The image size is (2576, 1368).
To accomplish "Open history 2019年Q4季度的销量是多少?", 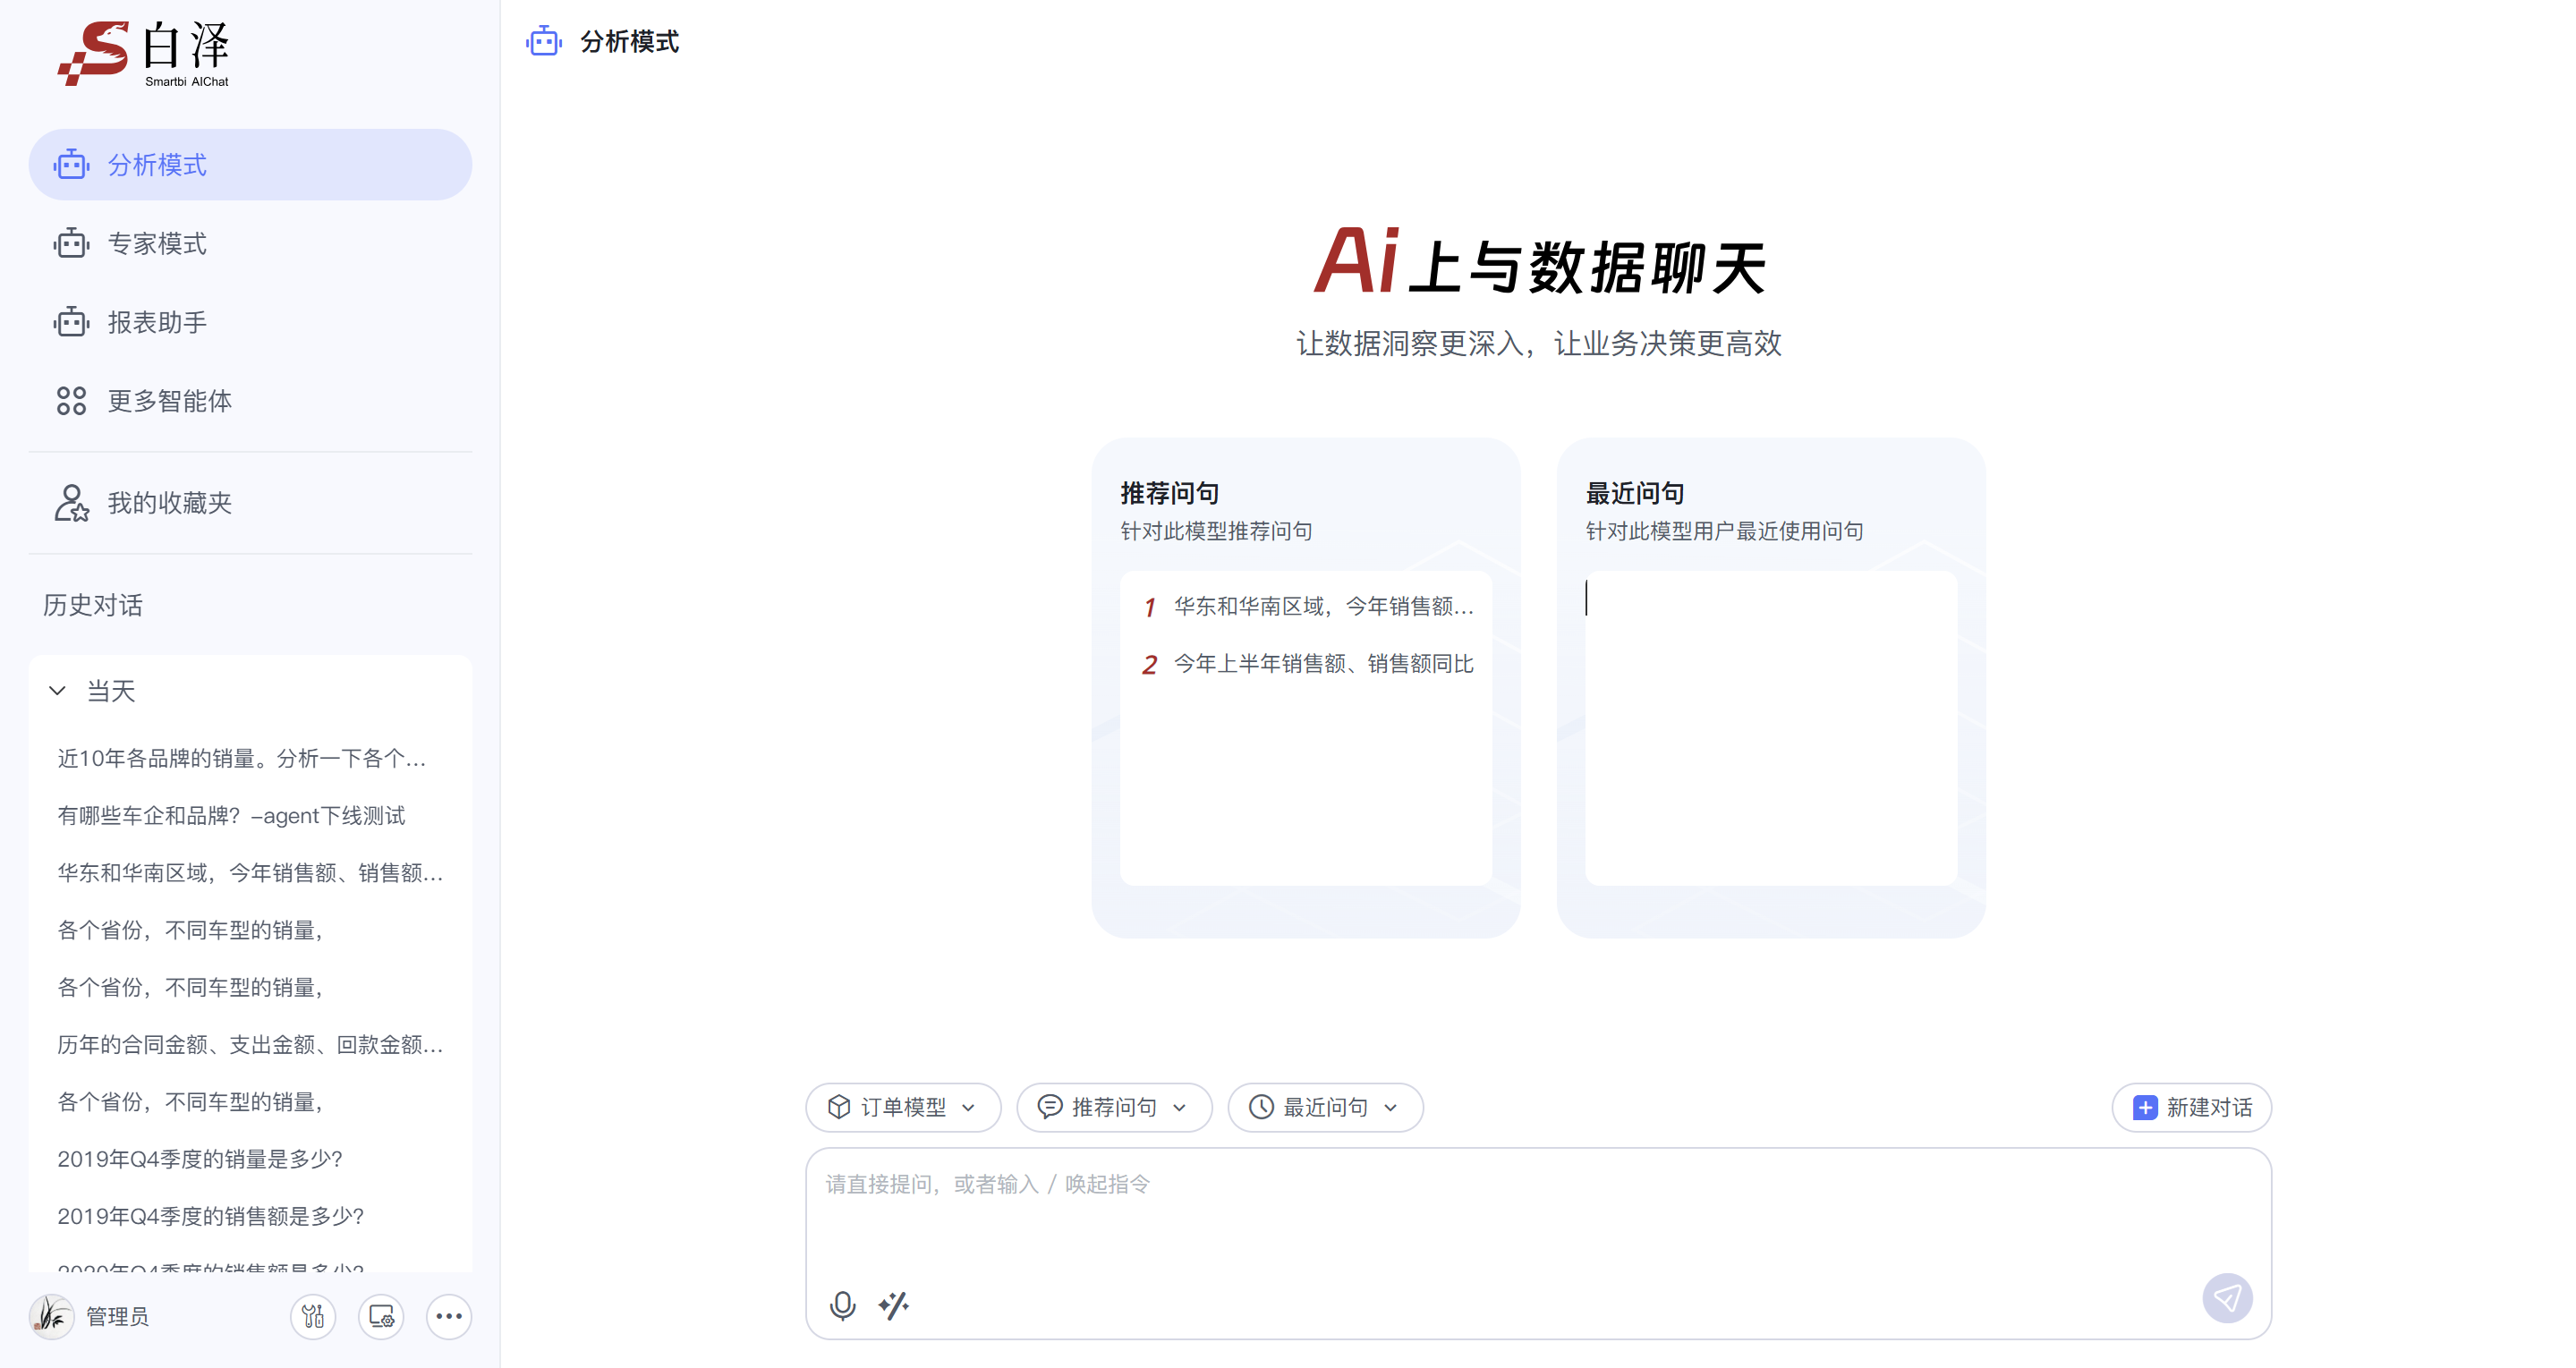I will click(200, 1159).
